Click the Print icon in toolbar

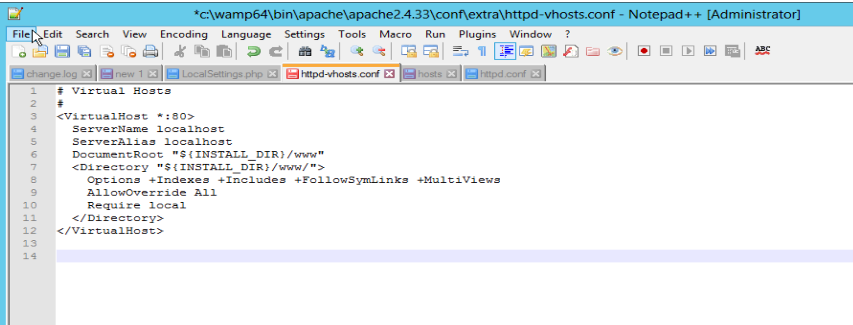point(150,51)
